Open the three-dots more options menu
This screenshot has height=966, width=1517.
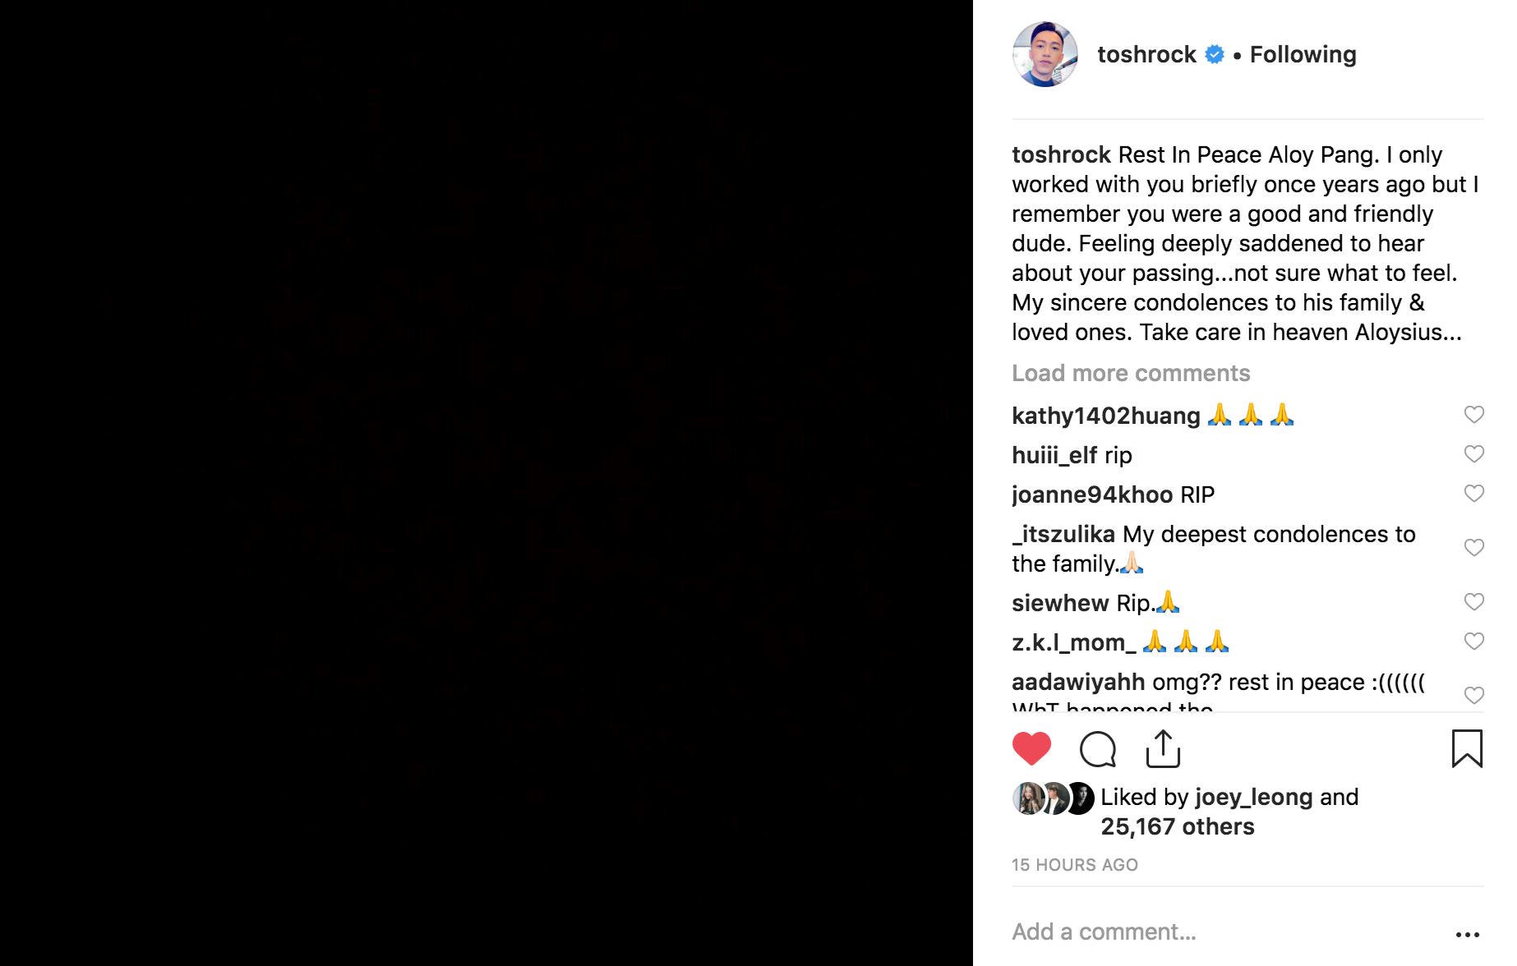[x=1467, y=934]
